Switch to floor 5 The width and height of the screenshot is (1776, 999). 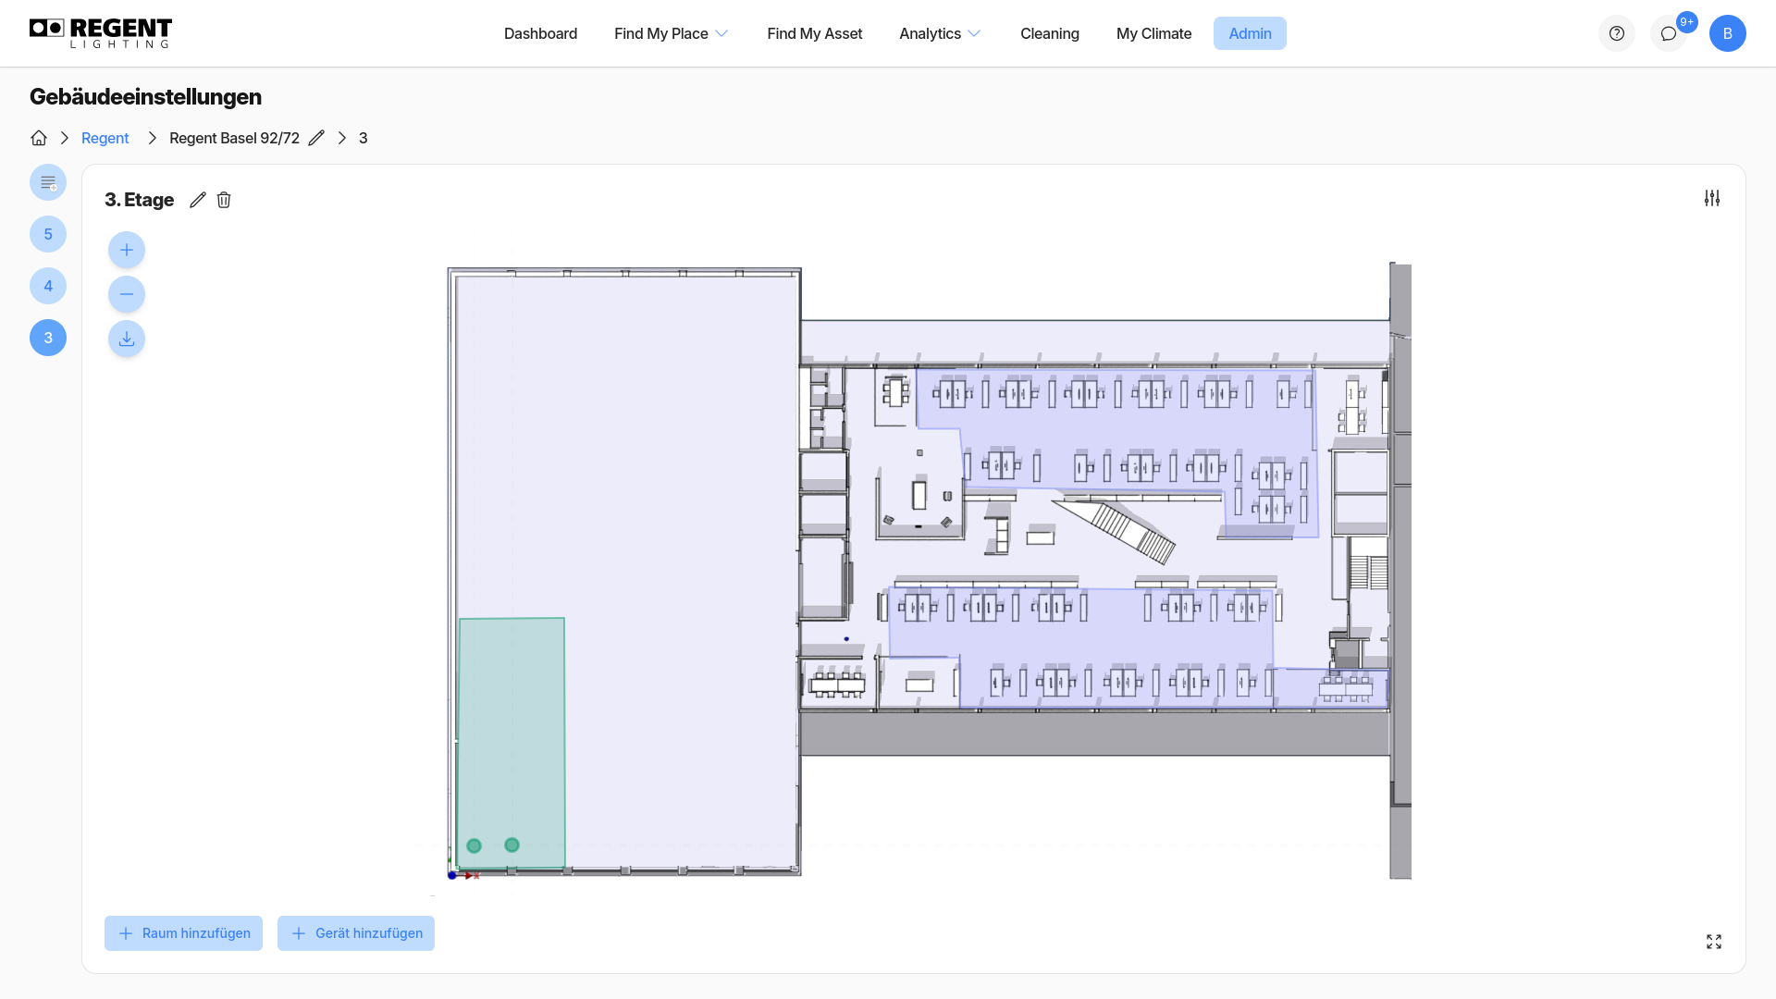(x=48, y=234)
